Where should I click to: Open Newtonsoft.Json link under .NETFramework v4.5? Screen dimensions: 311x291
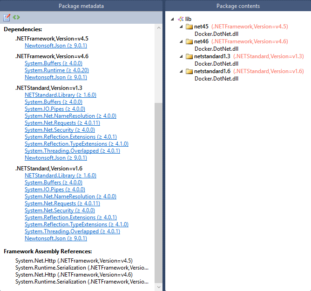coord(56,46)
